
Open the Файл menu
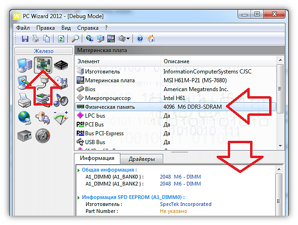pos(23,28)
